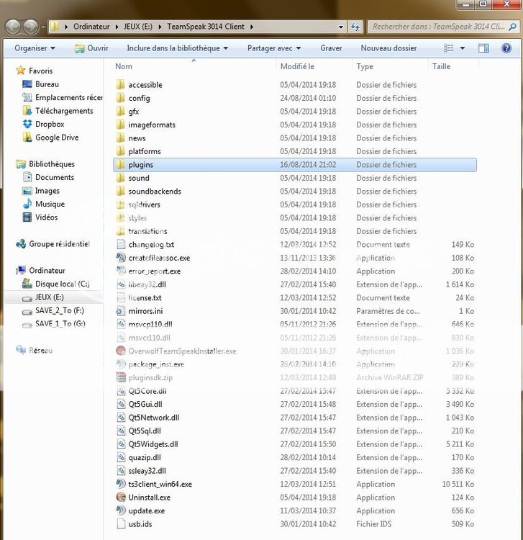Click the Nouveau dossier button
This screenshot has height=540, width=523.
[x=388, y=48]
